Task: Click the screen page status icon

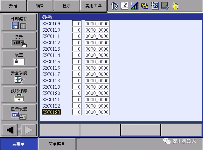Action: coord(165,6)
